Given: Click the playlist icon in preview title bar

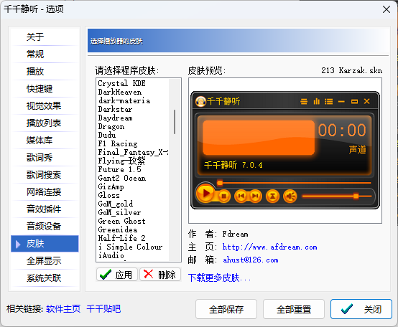Looking at the screenshot, I should click(329, 102).
